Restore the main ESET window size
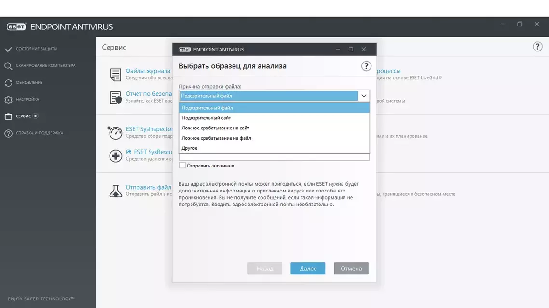The height and width of the screenshot is (308, 549). point(520,24)
